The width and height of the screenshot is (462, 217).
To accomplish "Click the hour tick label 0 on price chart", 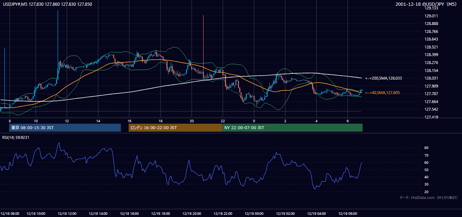I will [254, 121].
